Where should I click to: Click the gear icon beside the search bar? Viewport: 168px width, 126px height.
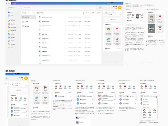point(100,7)
